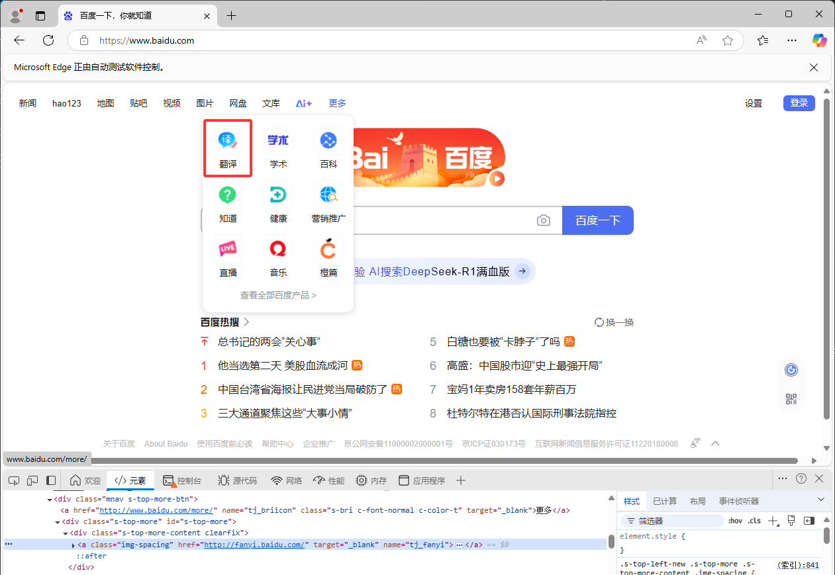The height and width of the screenshot is (575, 835).
Task: Open the 百科 encyclopedia icon
Action: (x=328, y=140)
